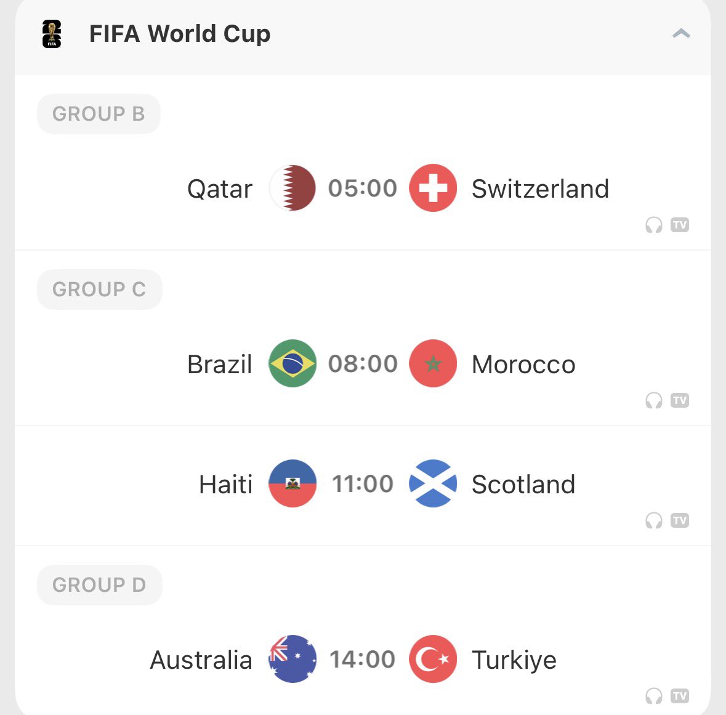This screenshot has width=726, height=715.
Task: Tap headphones icon for Qatar vs Switzerland
Action: tap(654, 225)
